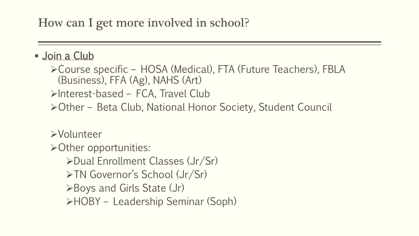Select the "Other opportunities:" text
419x236 pixels.
pyautogui.click(x=104, y=148)
